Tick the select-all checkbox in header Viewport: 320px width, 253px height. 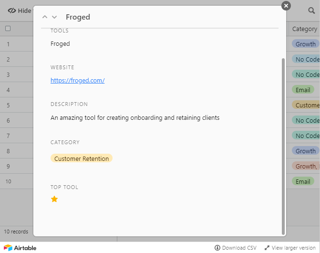(x=8, y=29)
